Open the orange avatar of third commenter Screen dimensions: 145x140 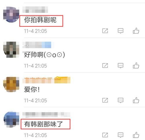coord(11,85)
